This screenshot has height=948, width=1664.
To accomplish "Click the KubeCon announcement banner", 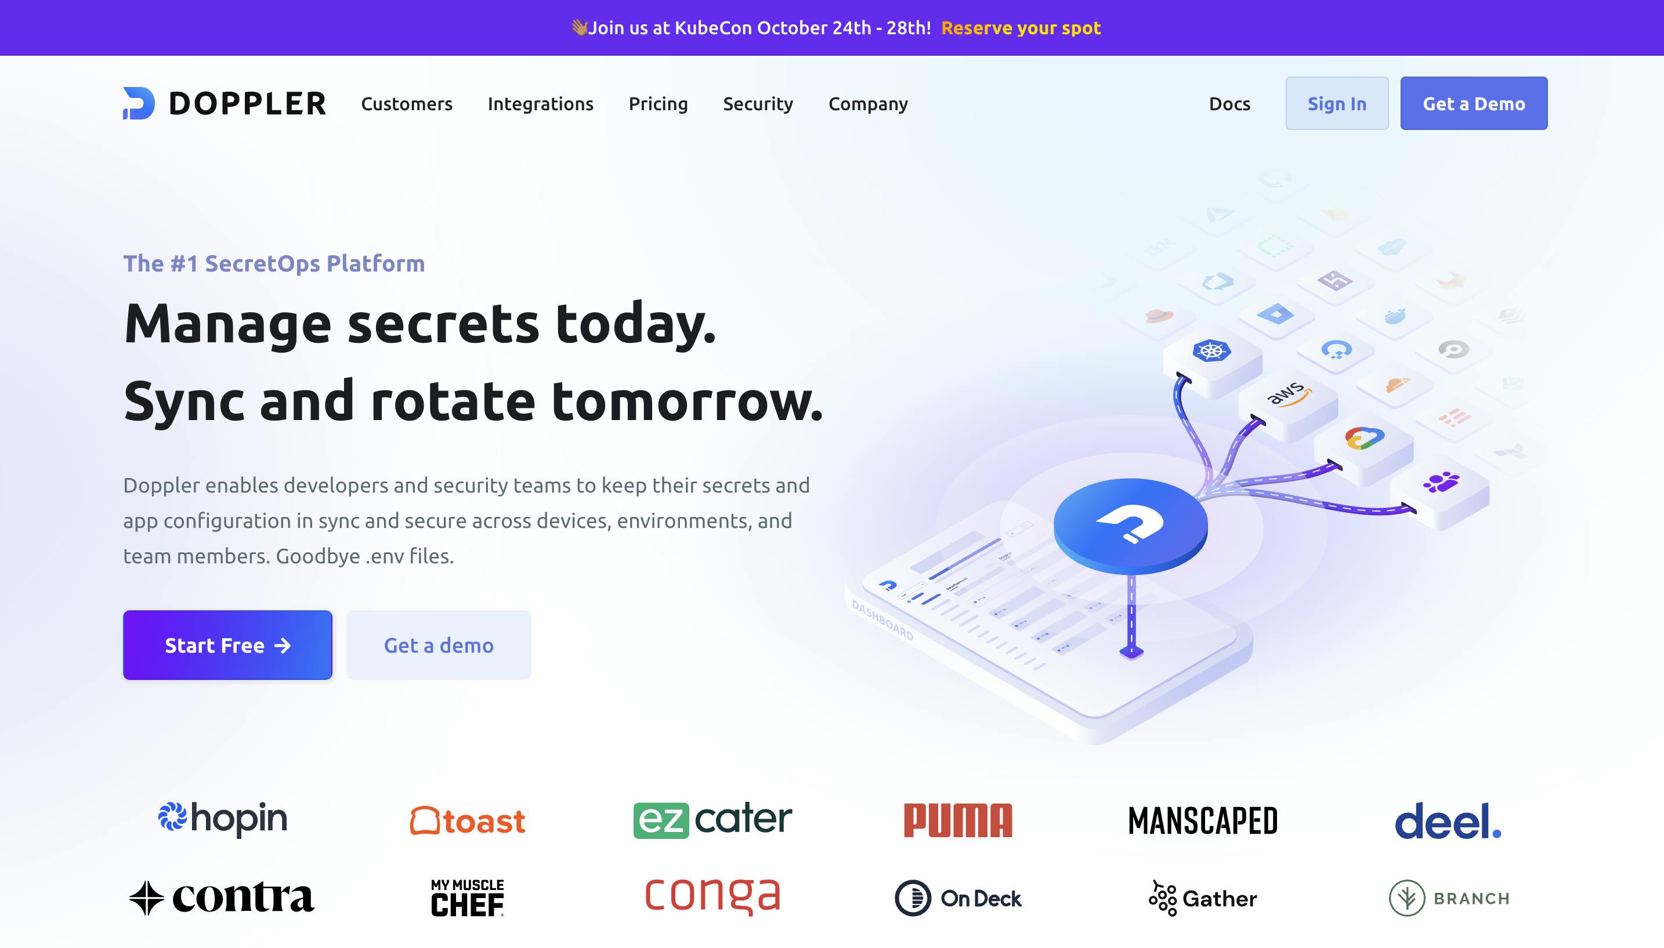I will pos(832,27).
